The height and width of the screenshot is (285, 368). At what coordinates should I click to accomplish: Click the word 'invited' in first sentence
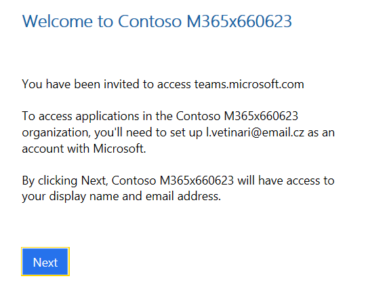121,84
